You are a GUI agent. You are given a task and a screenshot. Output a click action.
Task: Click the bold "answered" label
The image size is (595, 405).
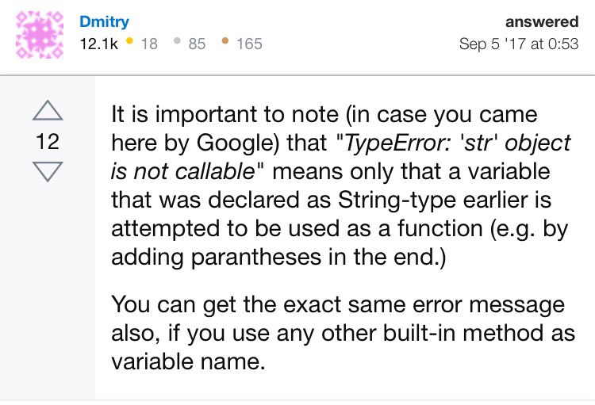point(542,22)
